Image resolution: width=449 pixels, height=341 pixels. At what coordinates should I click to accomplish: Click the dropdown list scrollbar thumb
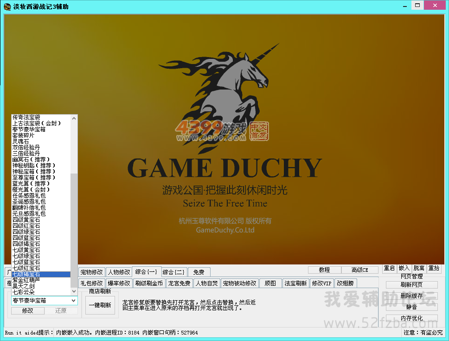pyautogui.click(x=74, y=231)
